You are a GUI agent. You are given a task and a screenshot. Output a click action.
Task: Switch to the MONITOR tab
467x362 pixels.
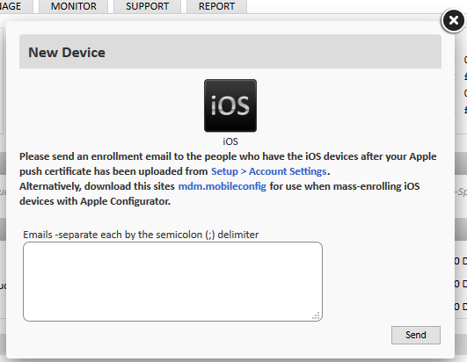click(x=74, y=6)
